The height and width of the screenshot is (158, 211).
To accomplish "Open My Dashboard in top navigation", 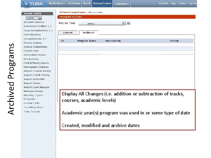I will point(57,3).
